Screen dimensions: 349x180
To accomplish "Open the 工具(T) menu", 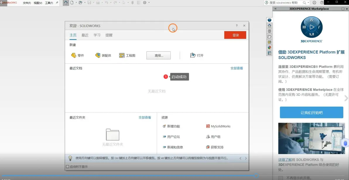I will coord(49,3).
